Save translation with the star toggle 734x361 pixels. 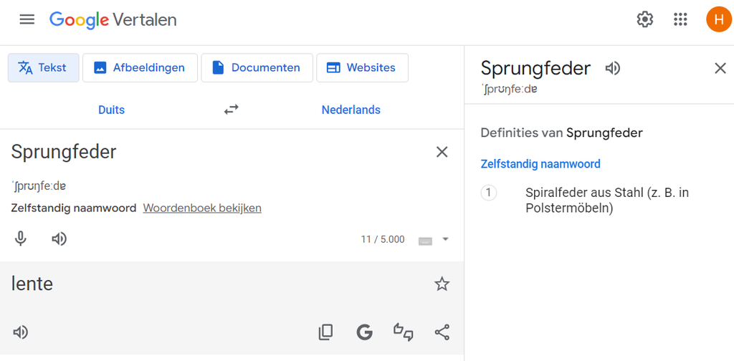(x=442, y=284)
